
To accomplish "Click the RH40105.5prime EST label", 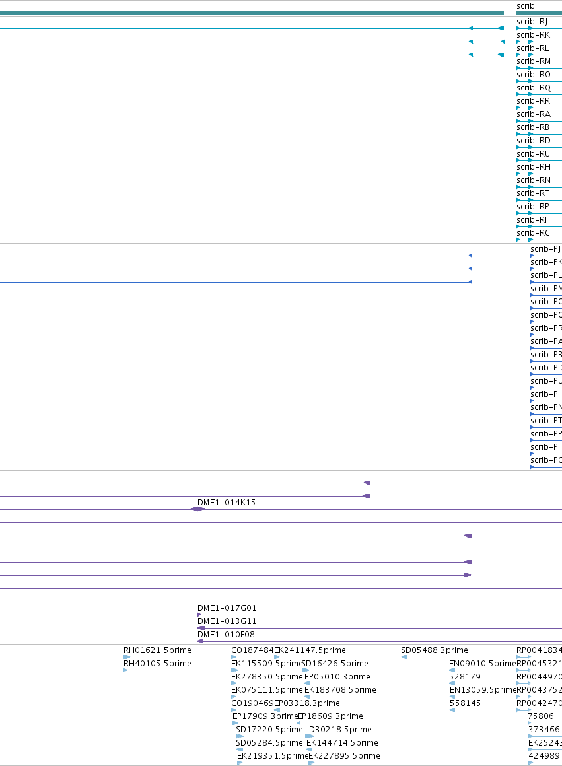I will tap(157, 664).
